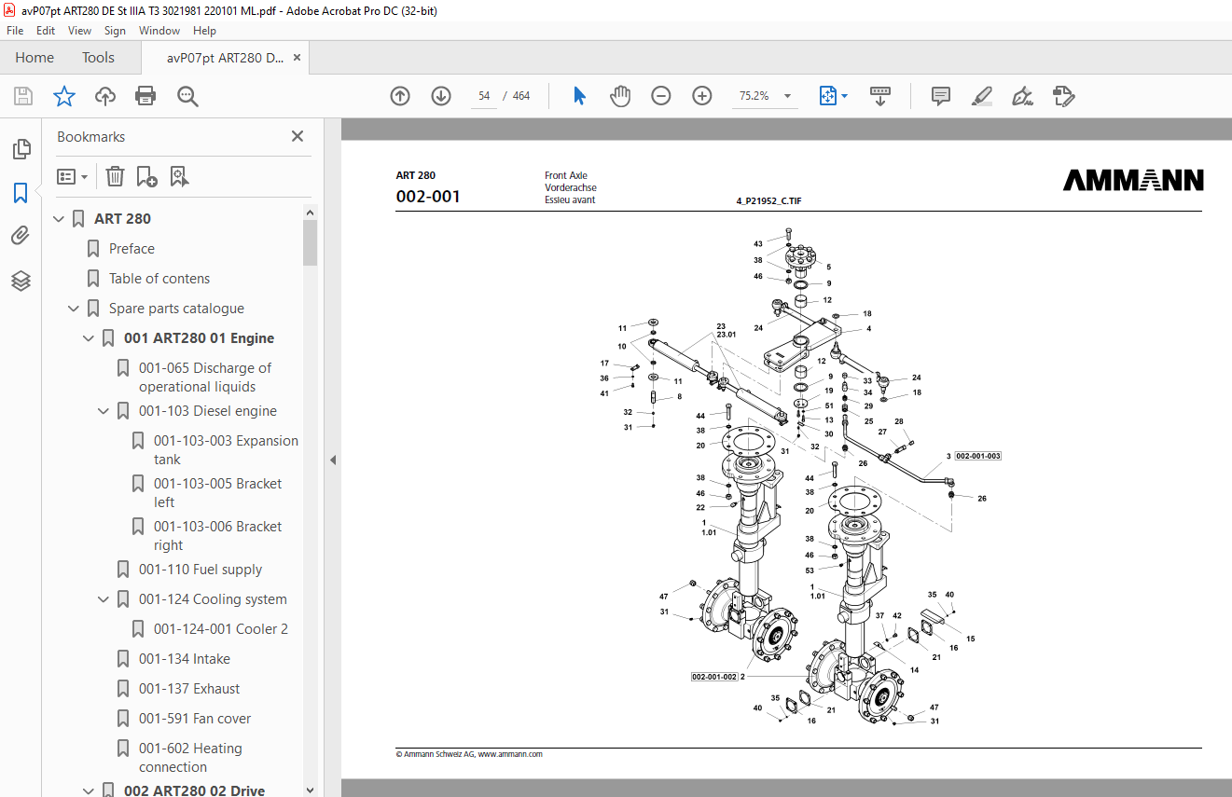Screen dimensions: 1232x797
Task: Collapse 001-103 Diesel engine bookmark
Action: coord(104,411)
